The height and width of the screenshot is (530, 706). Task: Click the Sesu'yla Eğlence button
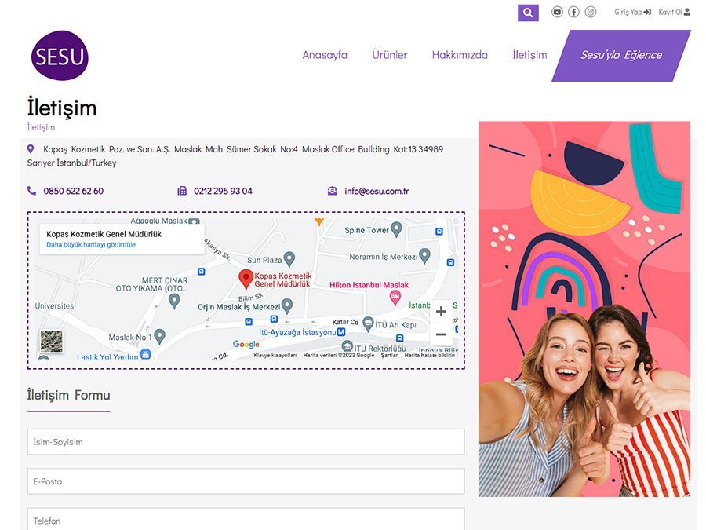[x=620, y=55]
